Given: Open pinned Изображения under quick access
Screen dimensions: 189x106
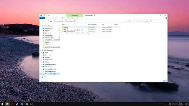Looking at the screenshot, I should tap(48, 35).
